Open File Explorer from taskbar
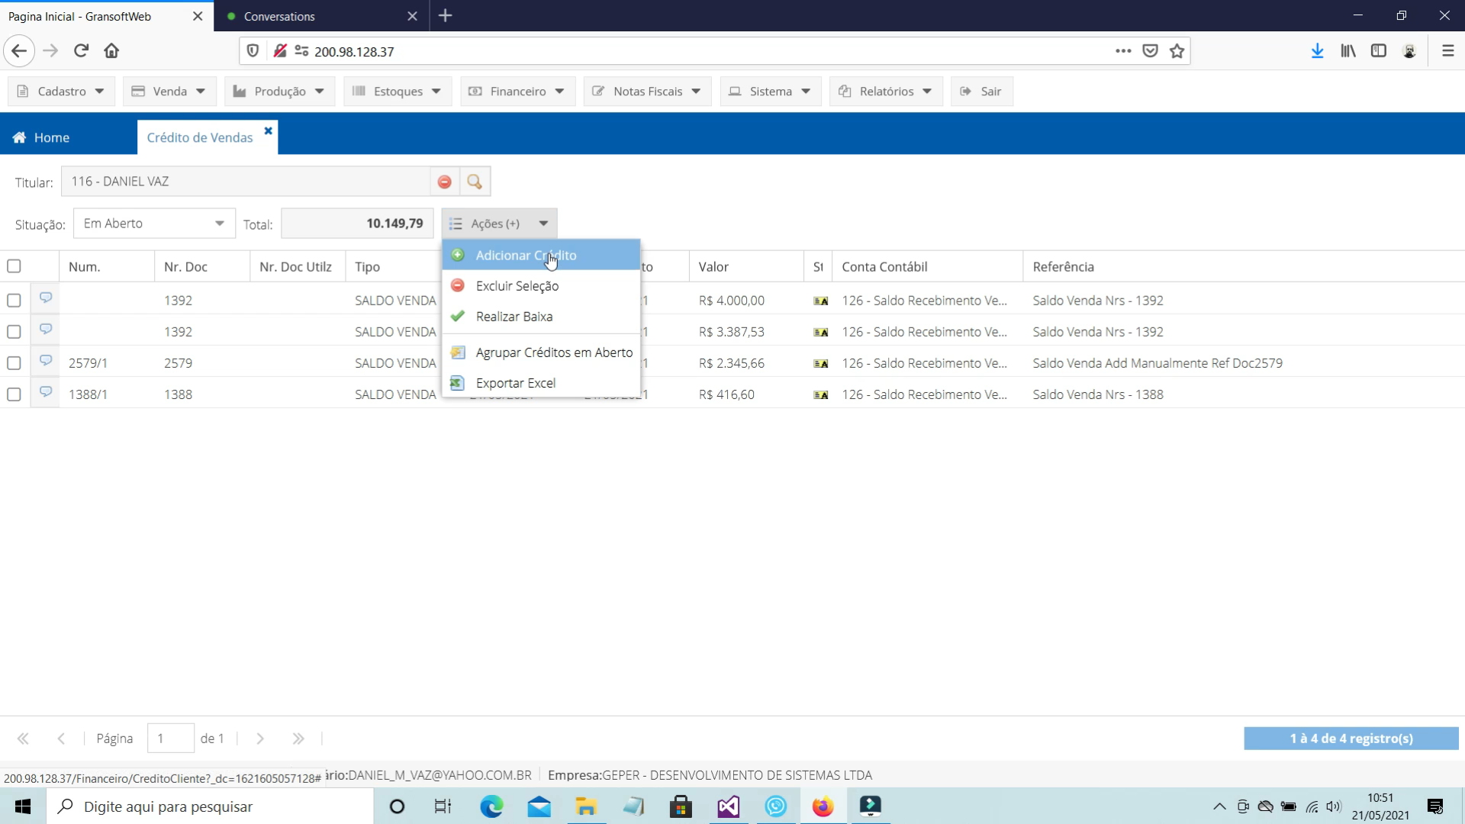The height and width of the screenshot is (824, 1465). [x=586, y=806]
